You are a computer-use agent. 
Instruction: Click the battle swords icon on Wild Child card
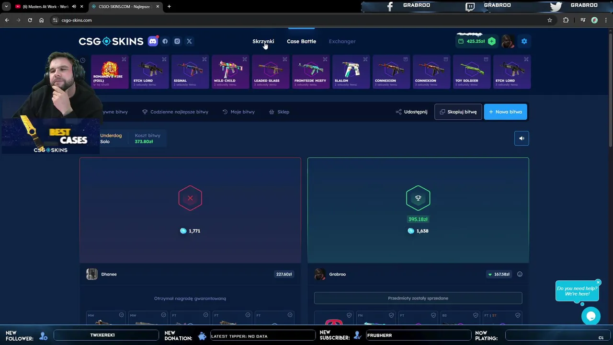[245, 59]
